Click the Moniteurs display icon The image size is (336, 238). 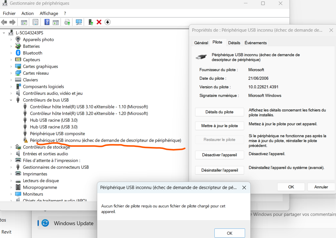pos(18,194)
